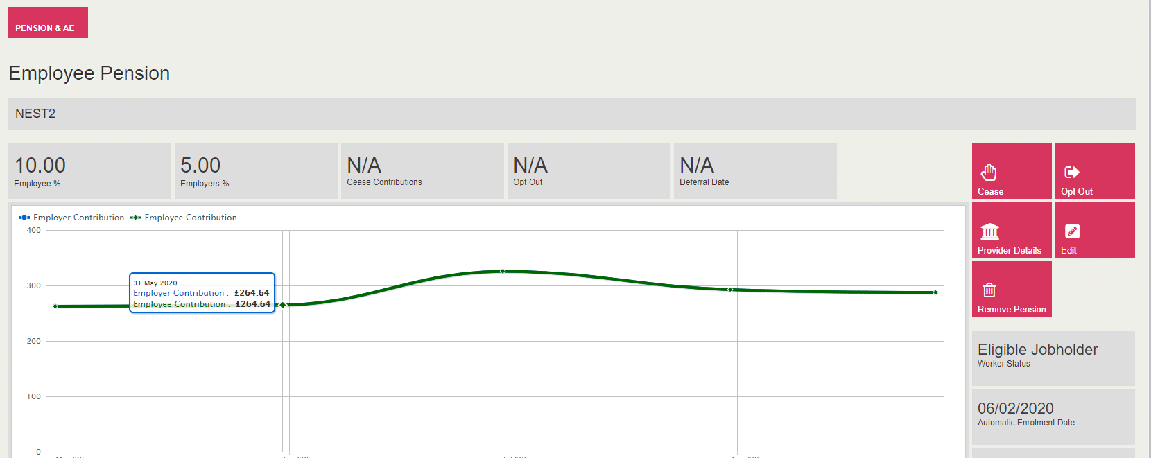This screenshot has width=1151, height=458.
Task: Select the first data point on the line
Action: 55,306
